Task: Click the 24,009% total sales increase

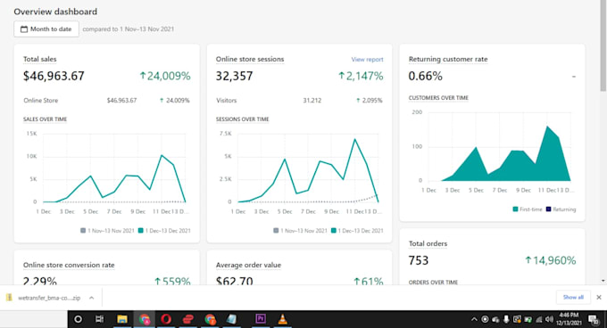Action: pos(165,76)
